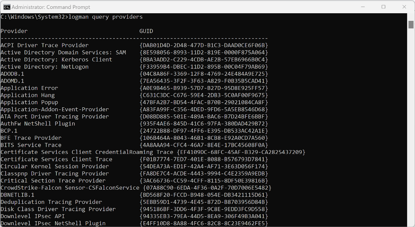Click the scrollbar up arrow

411,16
